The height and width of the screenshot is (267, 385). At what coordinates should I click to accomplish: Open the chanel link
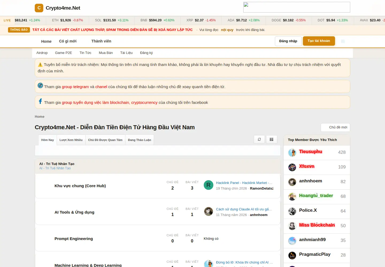[101, 87]
